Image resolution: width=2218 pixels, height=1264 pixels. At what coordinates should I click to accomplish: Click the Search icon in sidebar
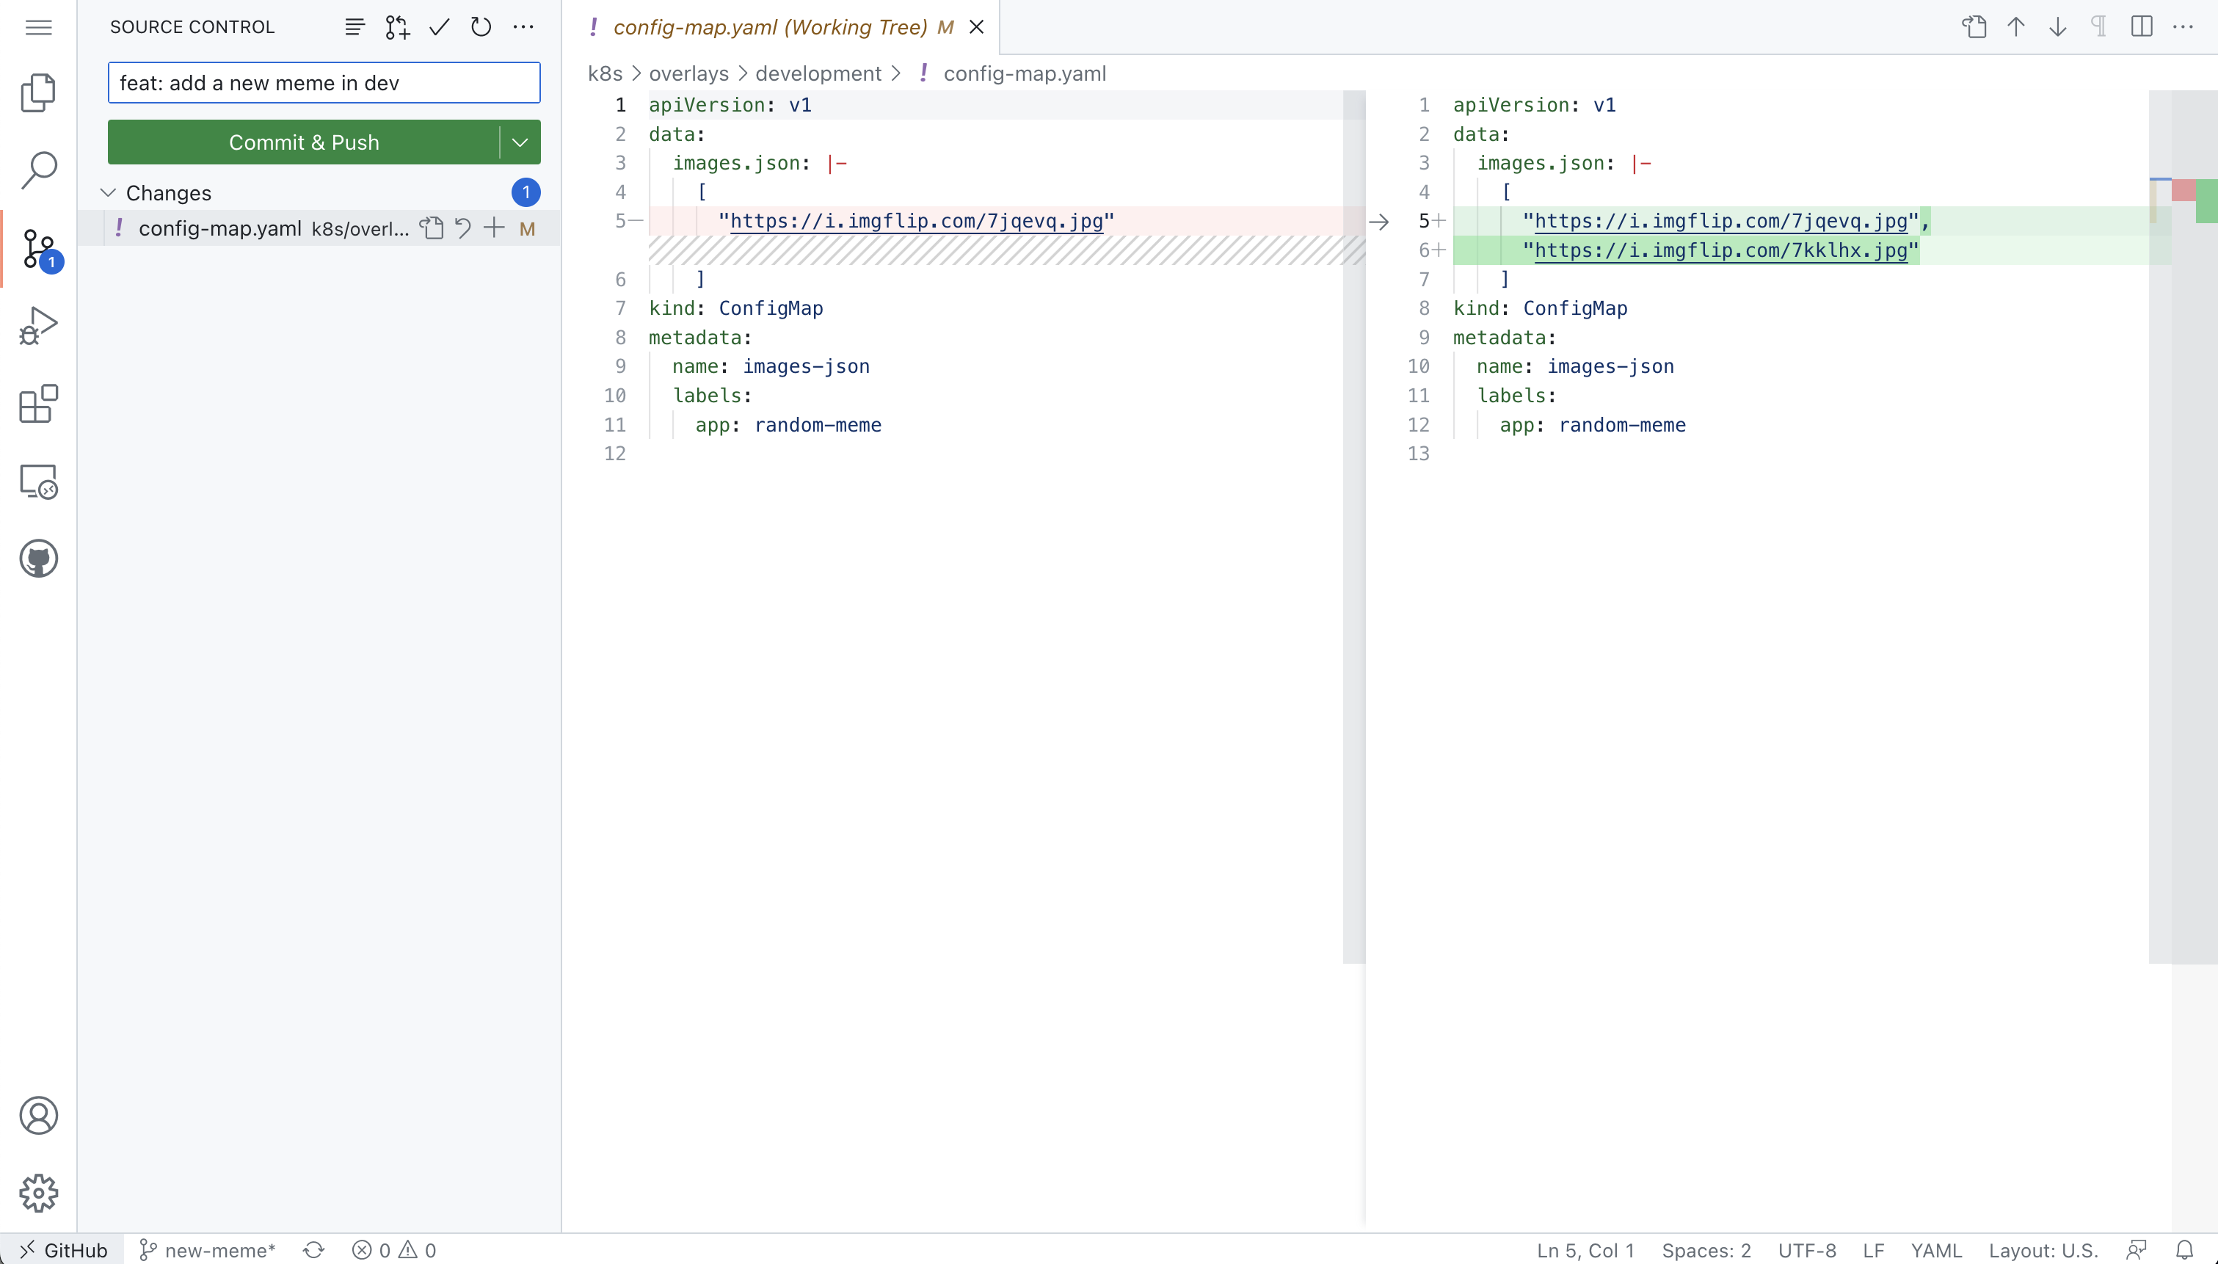38,169
